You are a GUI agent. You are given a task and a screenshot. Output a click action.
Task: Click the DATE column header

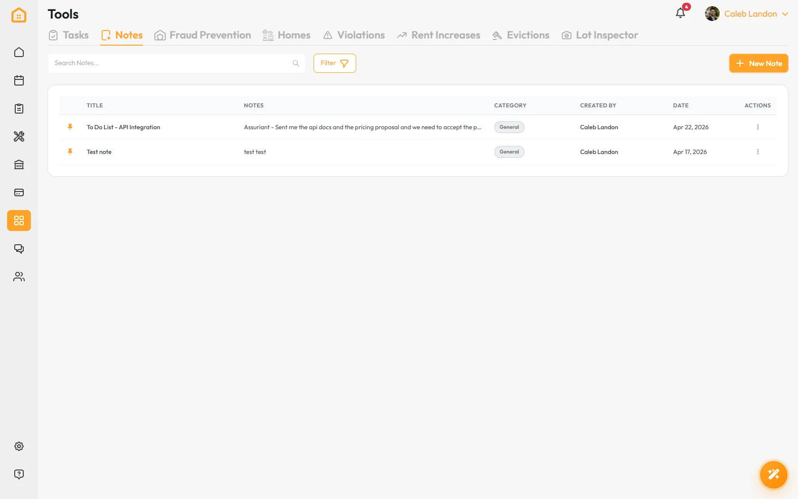click(681, 106)
